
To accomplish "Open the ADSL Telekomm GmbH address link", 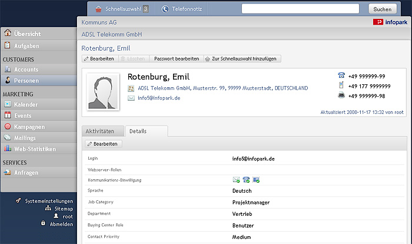I will (223, 88).
